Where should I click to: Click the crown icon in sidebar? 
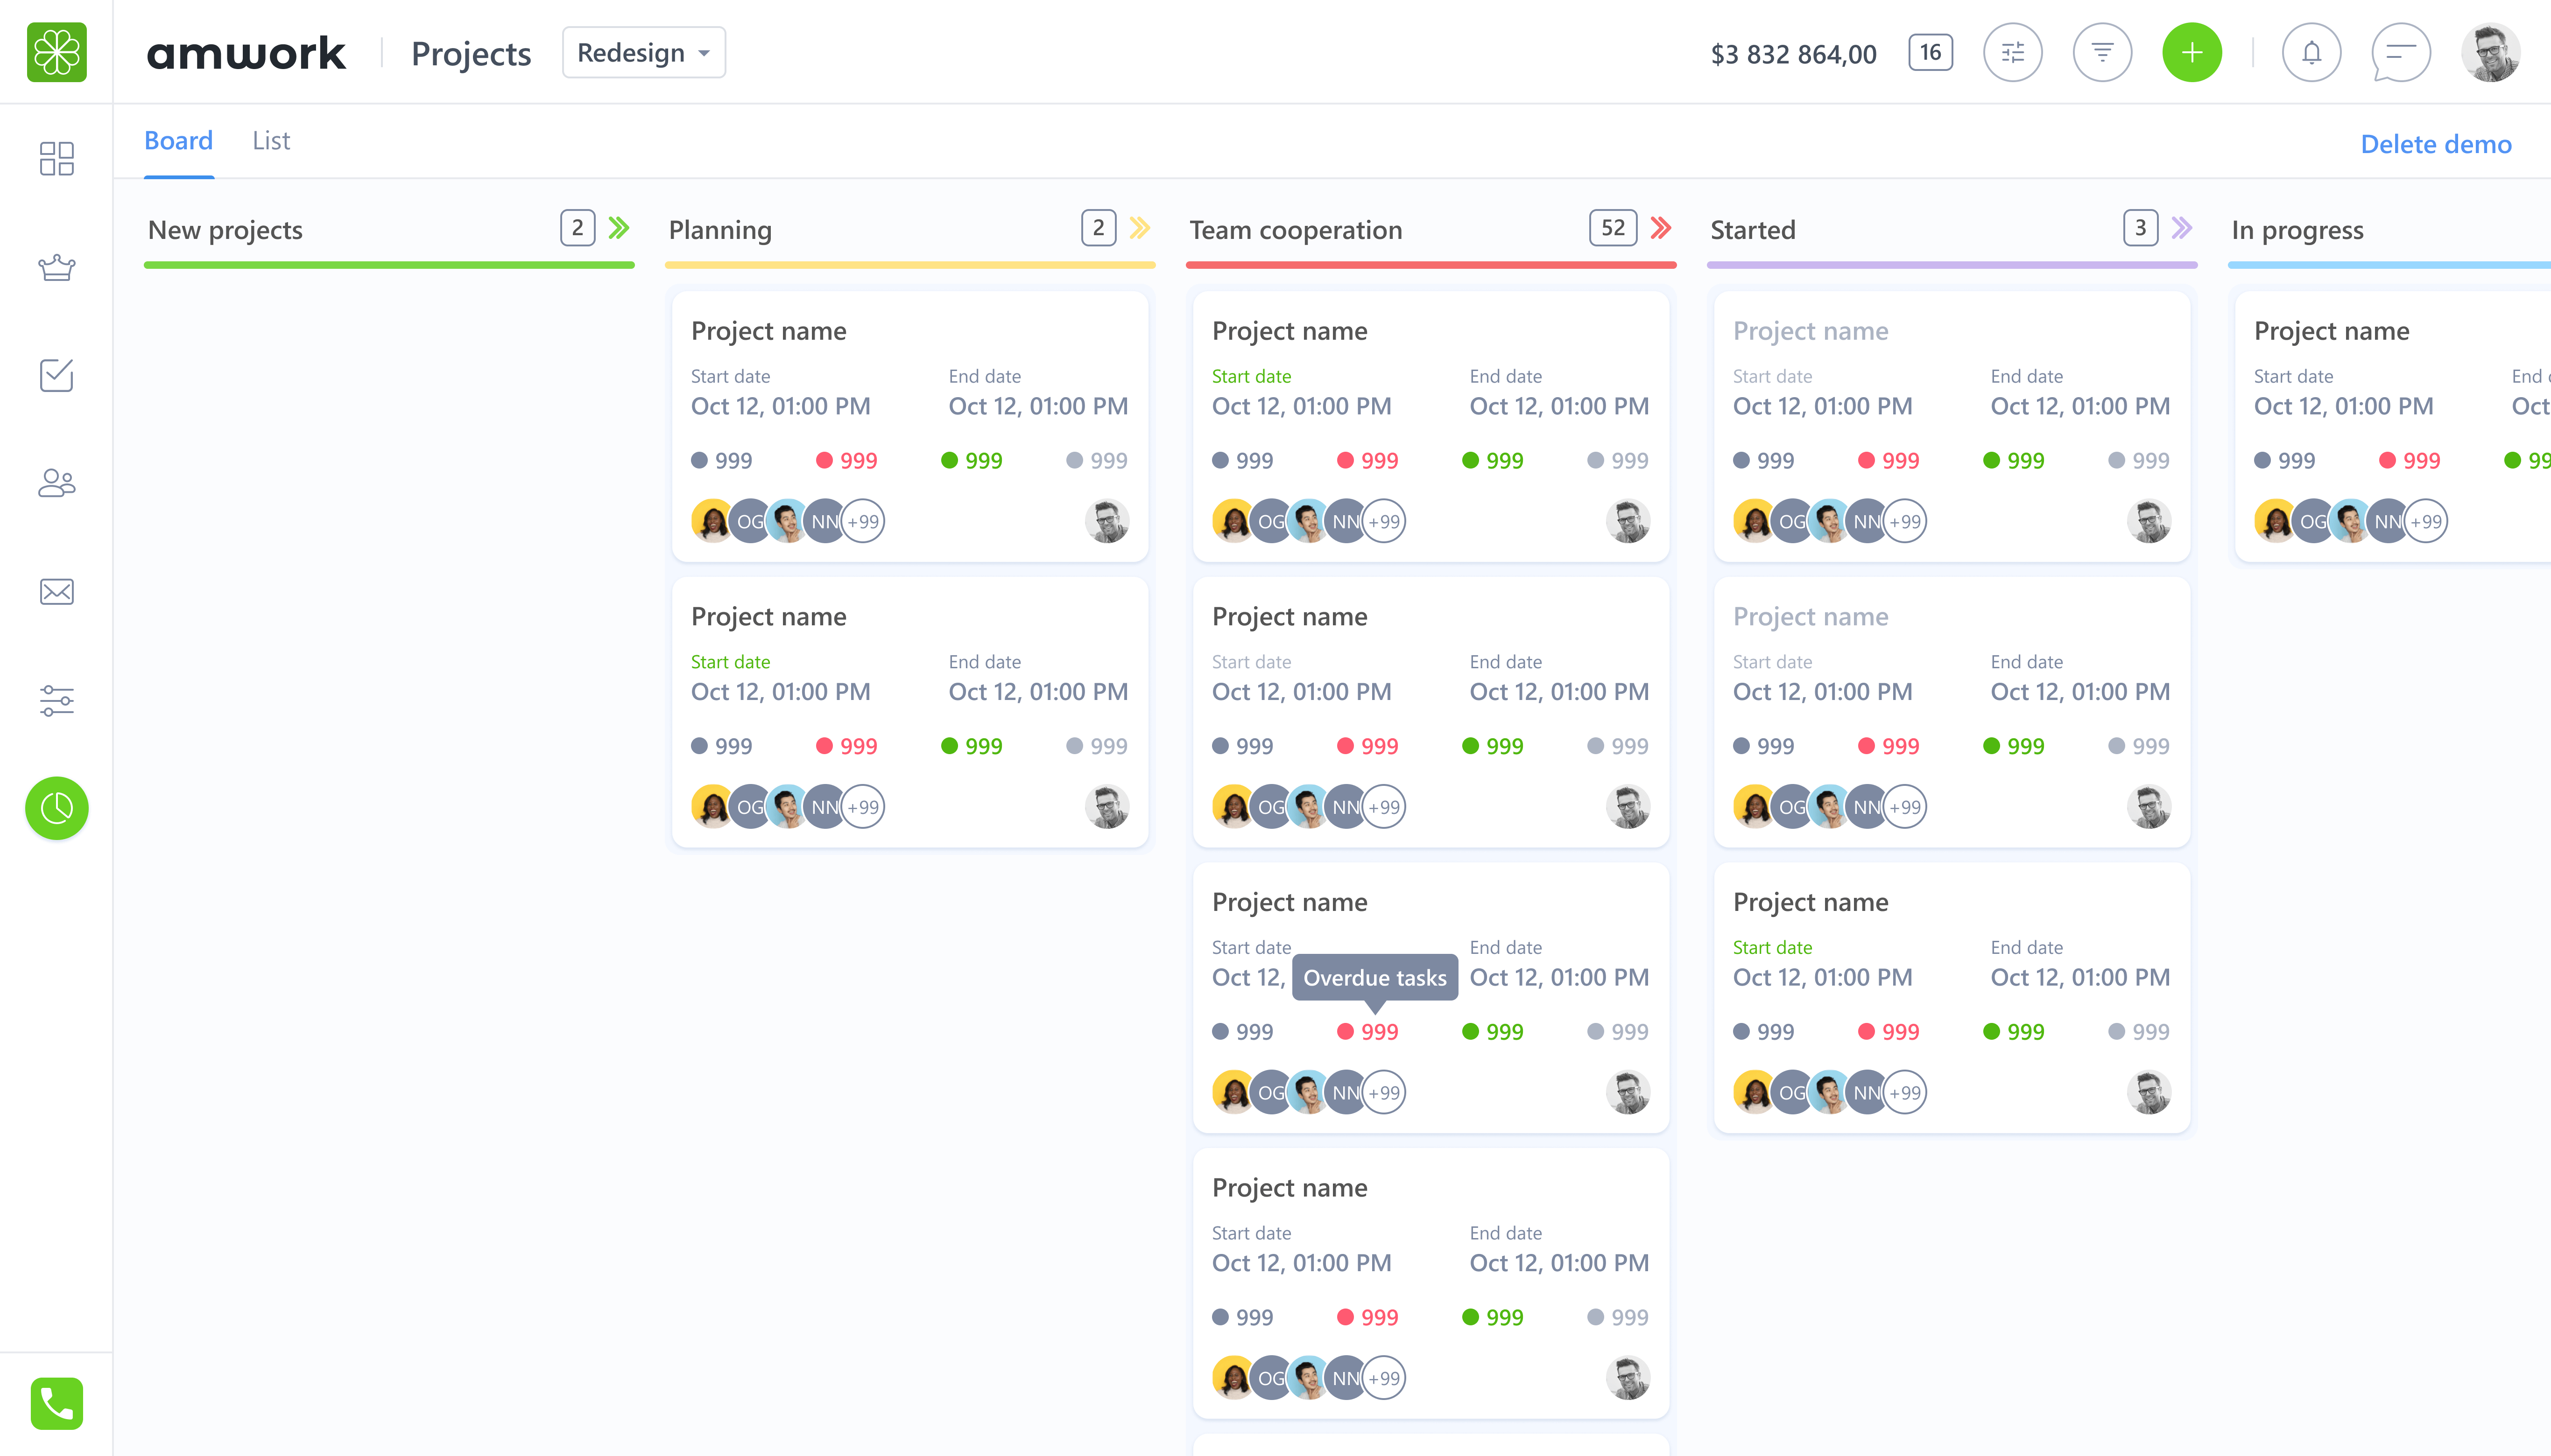tap(56, 267)
